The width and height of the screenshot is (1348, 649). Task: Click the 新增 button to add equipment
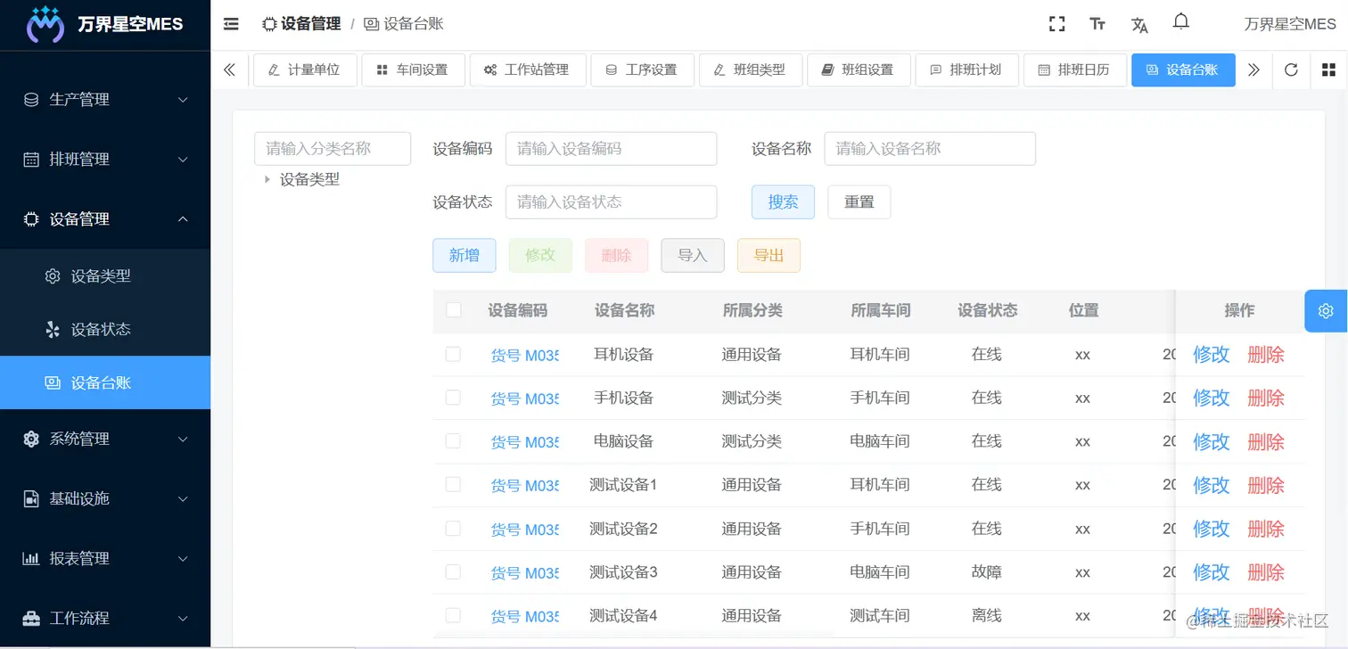tap(464, 255)
